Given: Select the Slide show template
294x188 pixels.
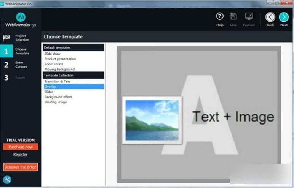Looking at the screenshot, I should click(53, 54).
